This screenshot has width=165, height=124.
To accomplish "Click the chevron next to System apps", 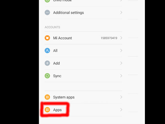I will tap(121, 97).
